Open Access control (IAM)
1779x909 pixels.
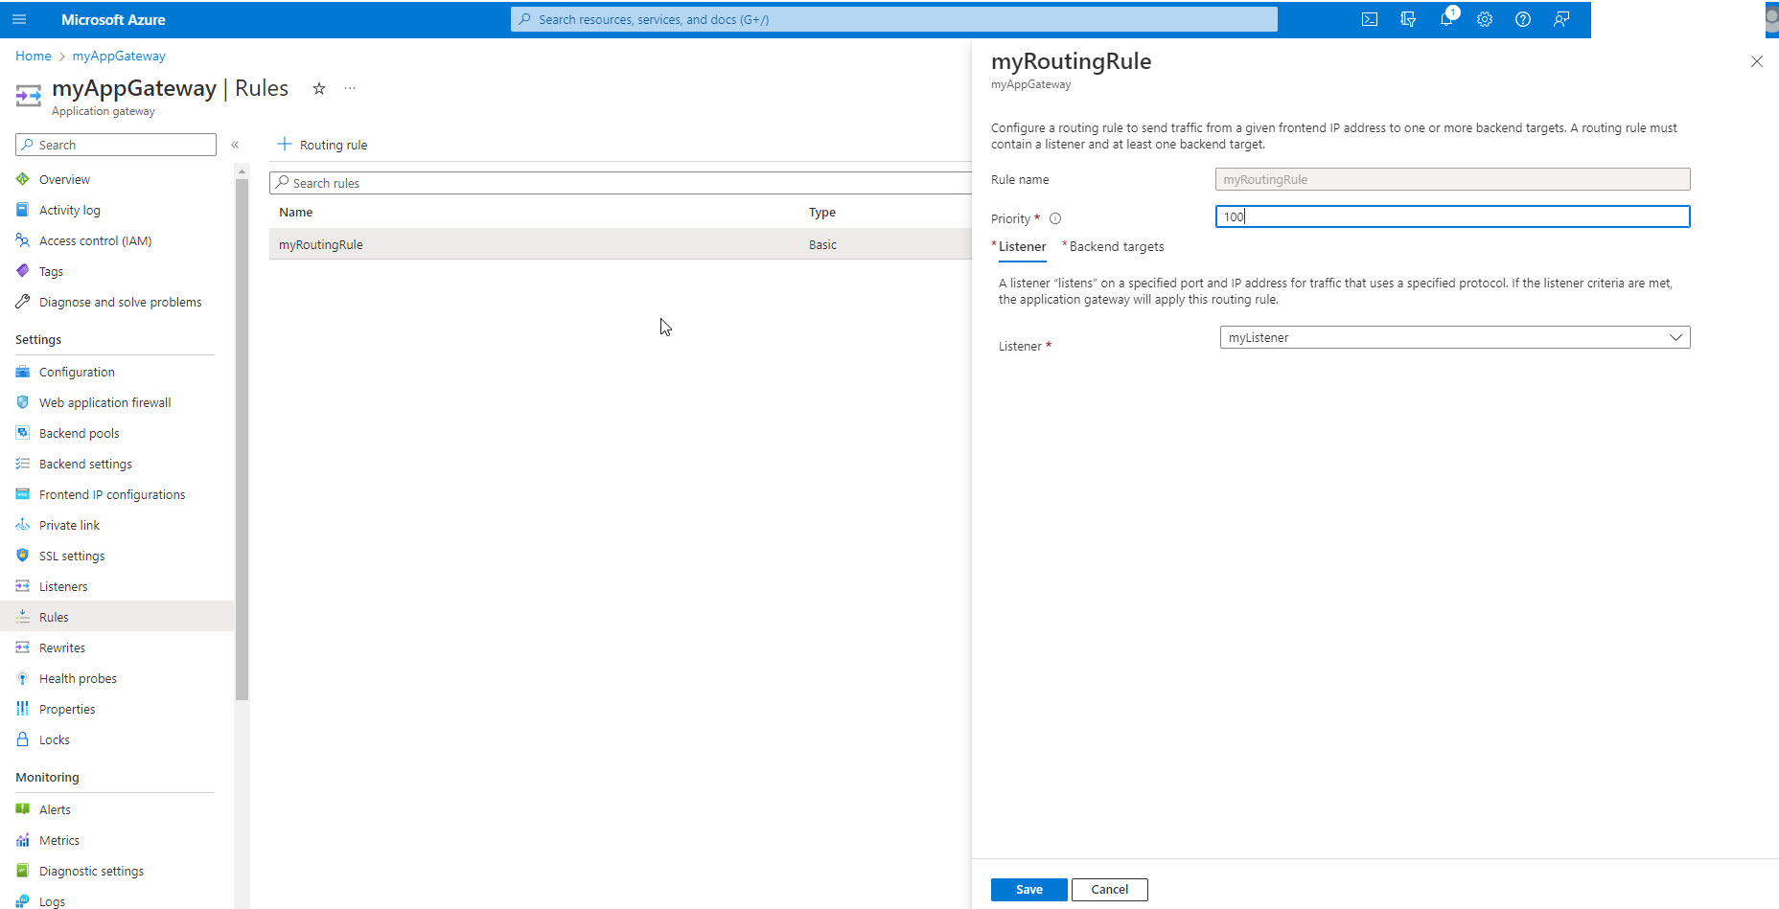click(95, 240)
